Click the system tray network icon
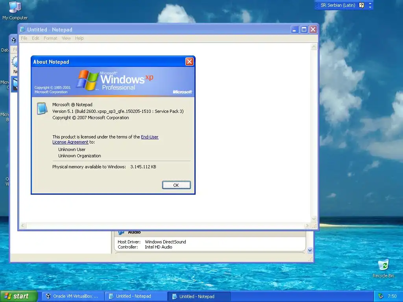 (381, 296)
